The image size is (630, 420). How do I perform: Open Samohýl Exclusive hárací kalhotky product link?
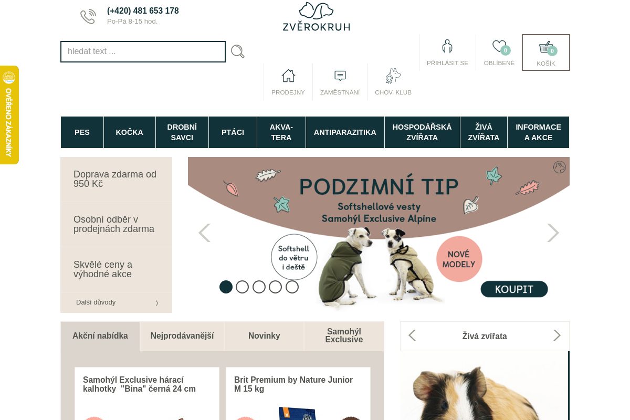[139, 384]
